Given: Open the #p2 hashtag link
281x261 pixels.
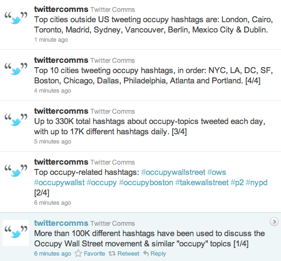Looking at the screenshot, I should coord(237,182).
